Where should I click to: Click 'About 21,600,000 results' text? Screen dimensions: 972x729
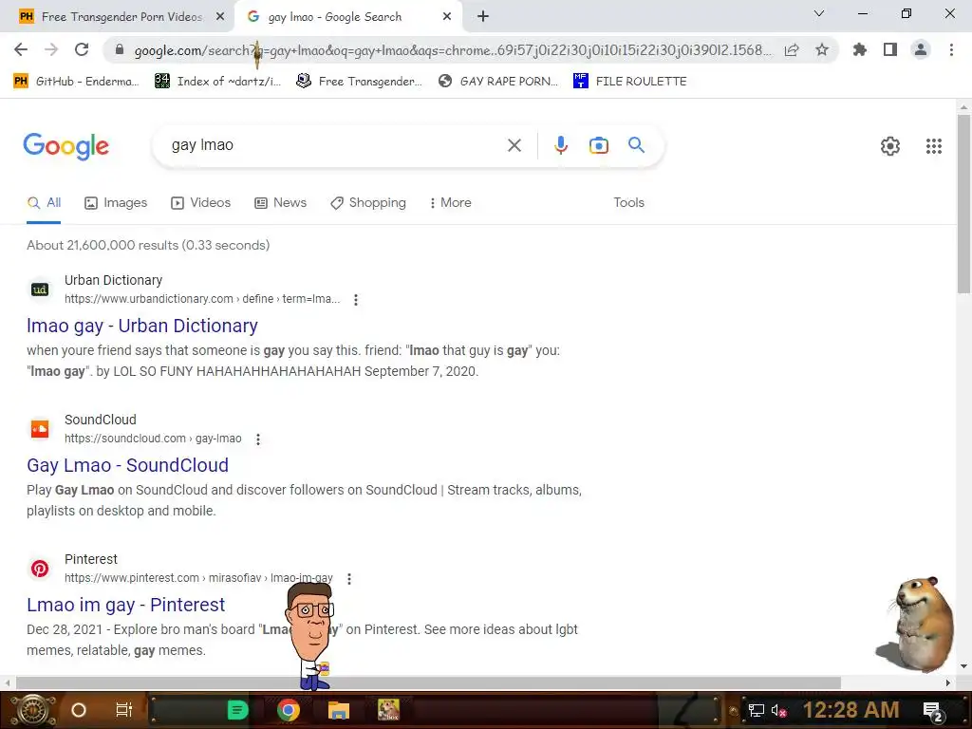click(x=103, y=245)
